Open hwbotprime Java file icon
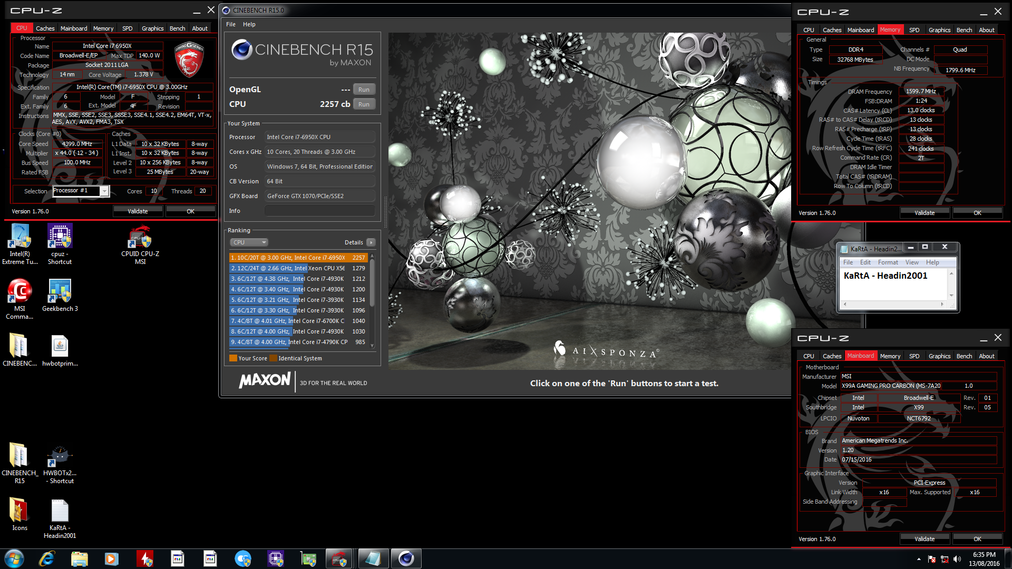 [60, 350]
